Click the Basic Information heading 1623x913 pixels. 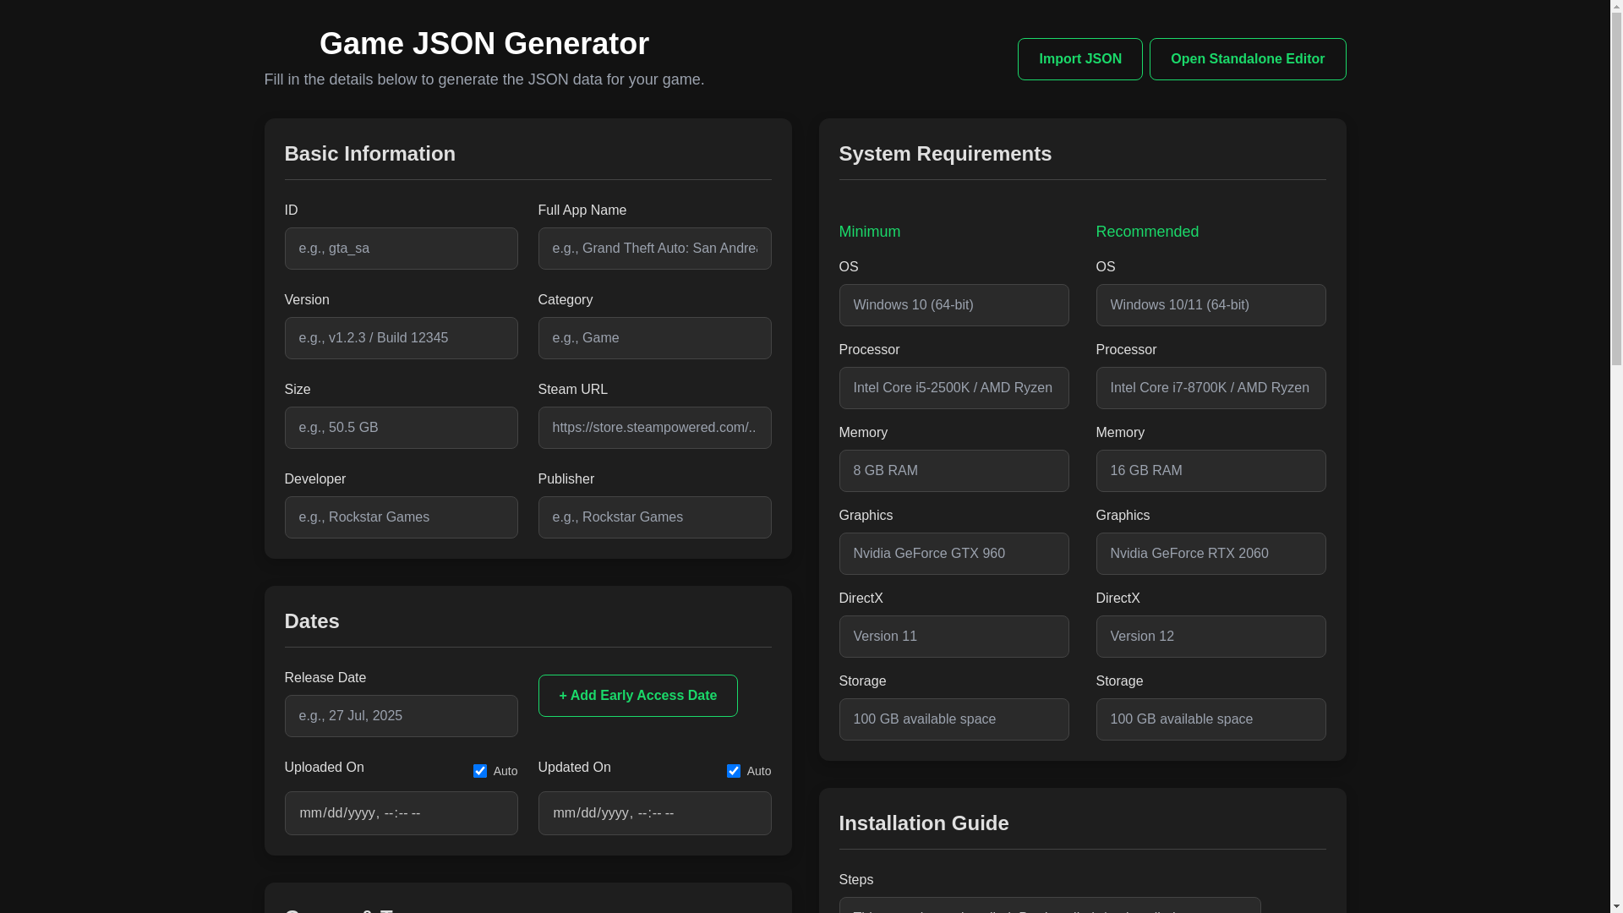[369, 154]
